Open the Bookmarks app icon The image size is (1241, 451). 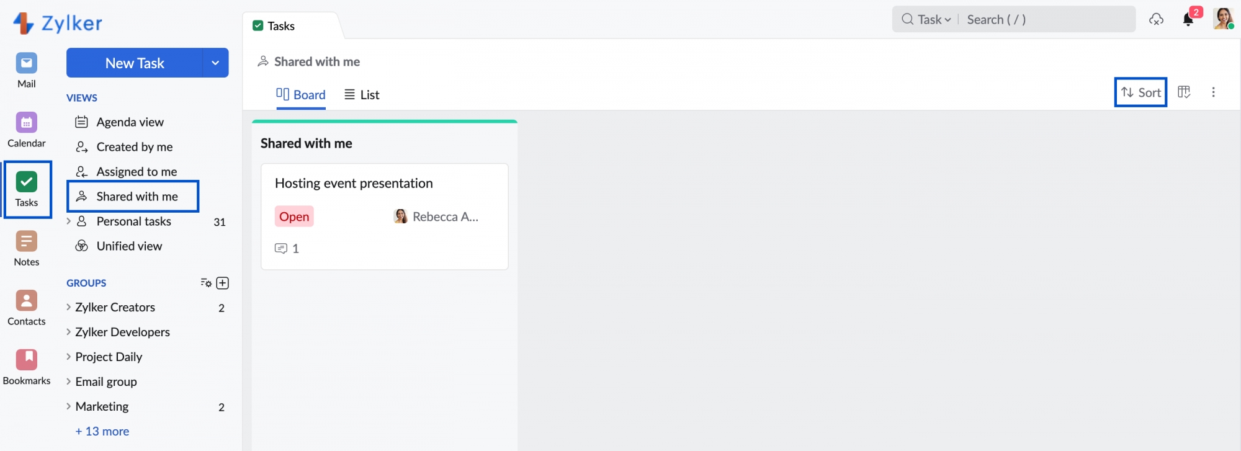[x=26, y=360]
